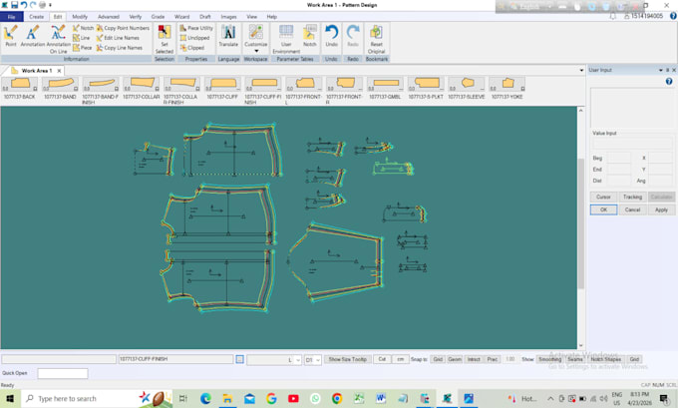Toggle Show Smoothing
This screenshot has width=678, height=408.
tap(549, 359)
